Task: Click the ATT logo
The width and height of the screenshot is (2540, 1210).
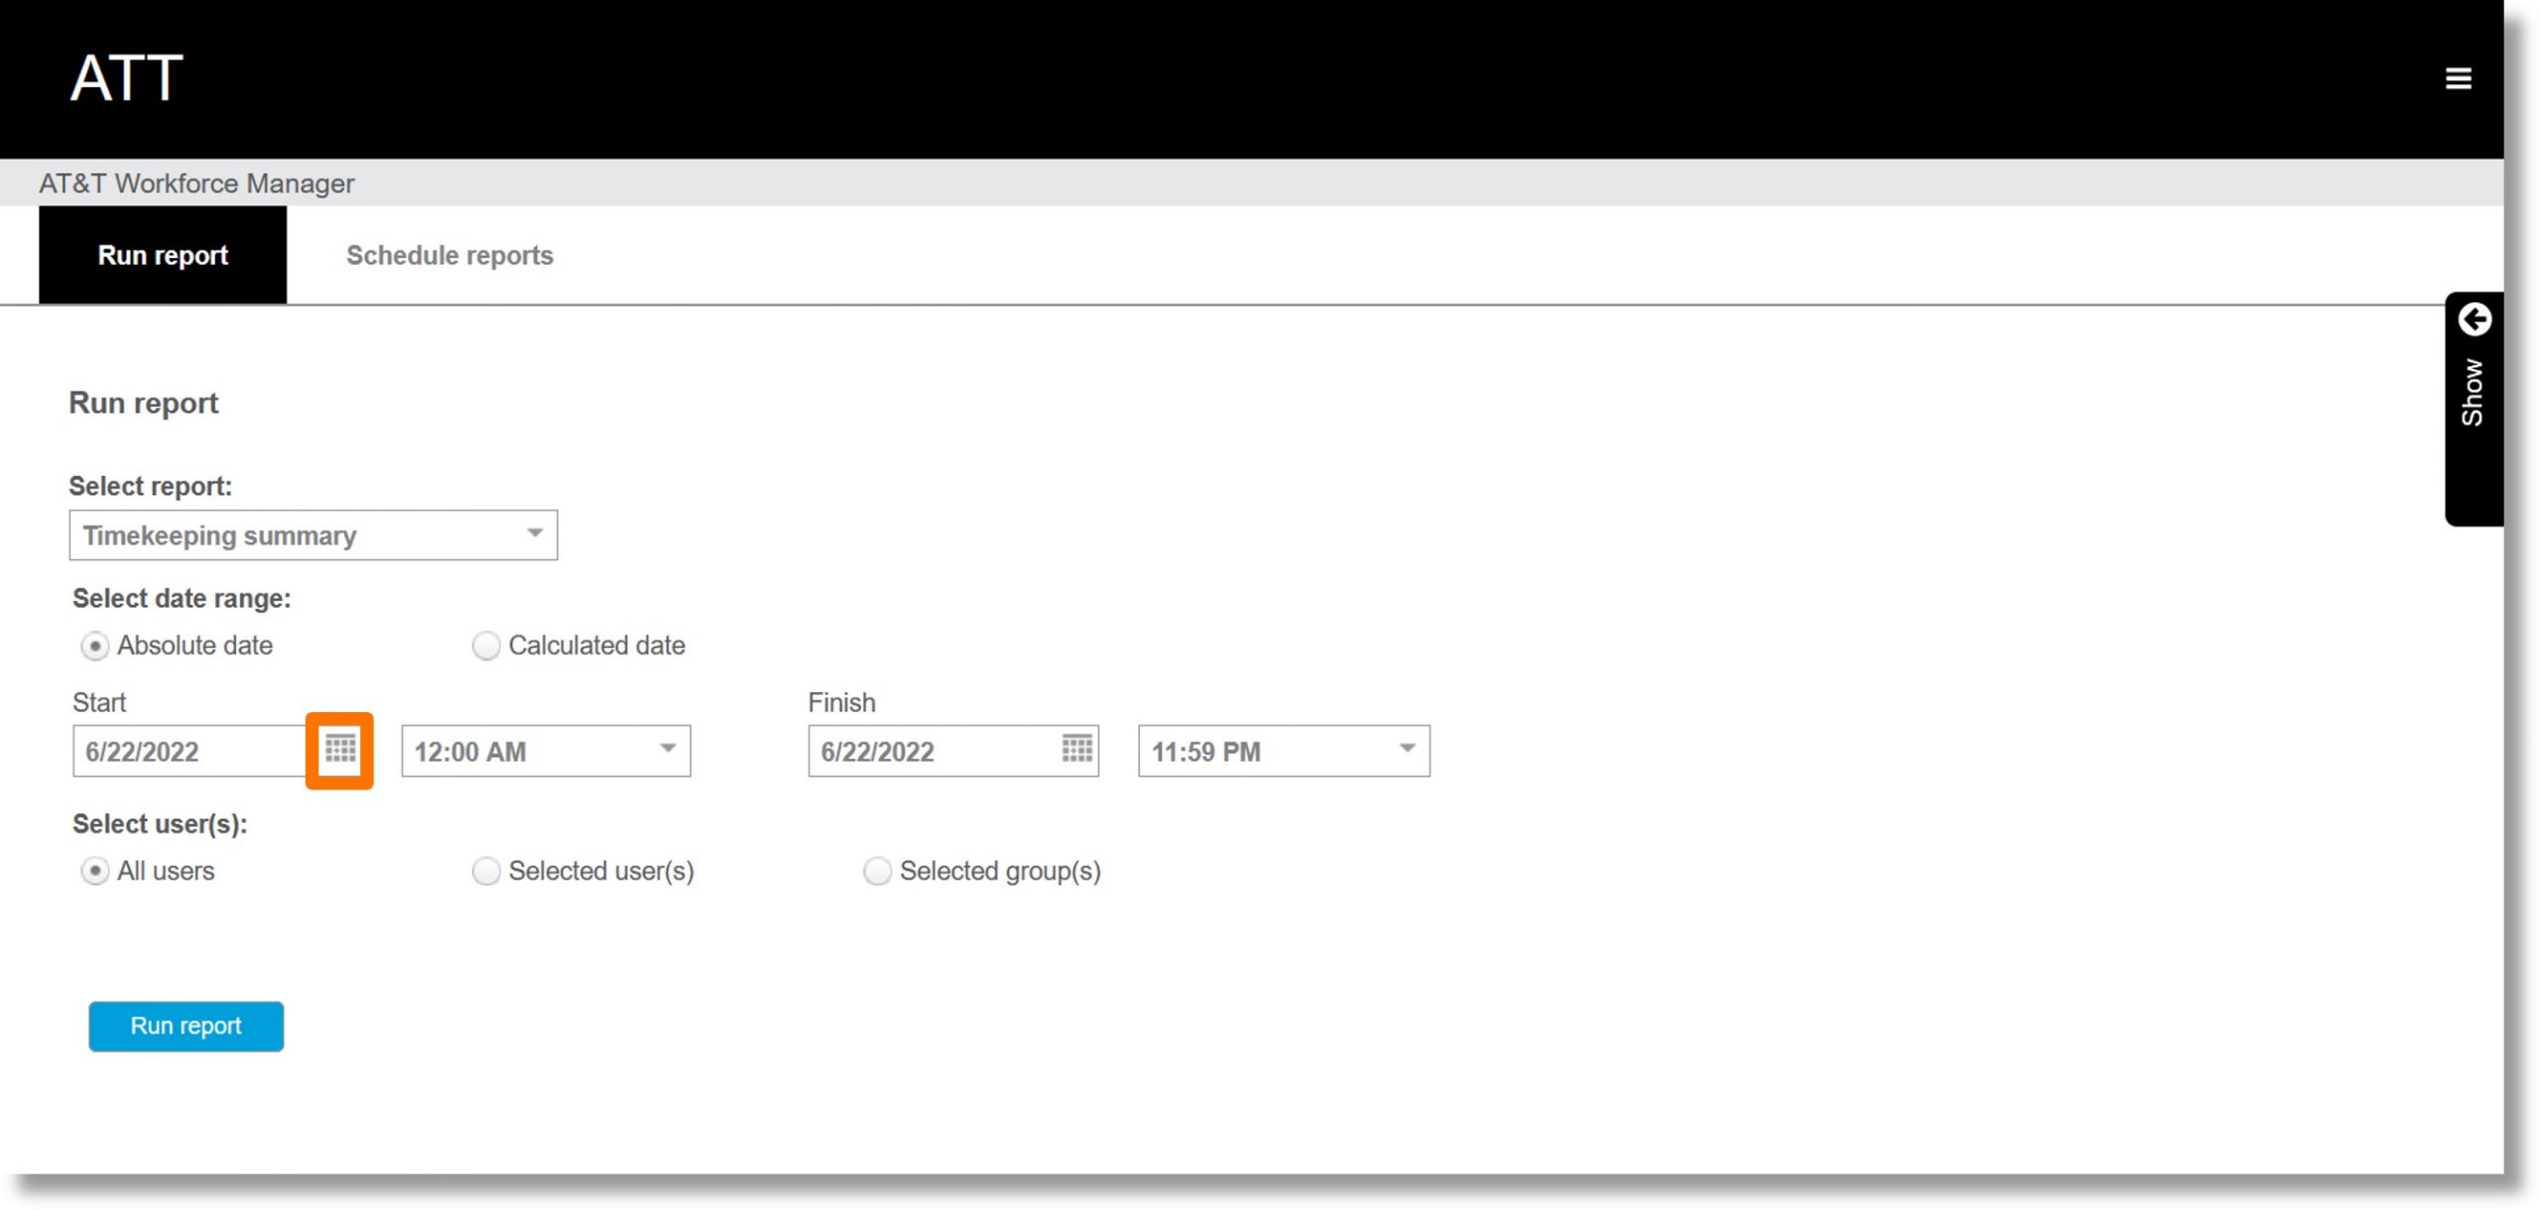Action: (x=127, y=78)
